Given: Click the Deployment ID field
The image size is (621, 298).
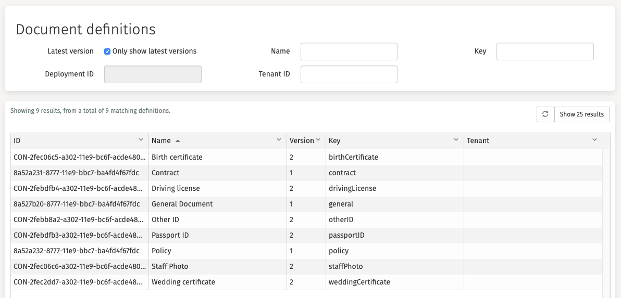Looking at the screenshot, I should [153, 74].
